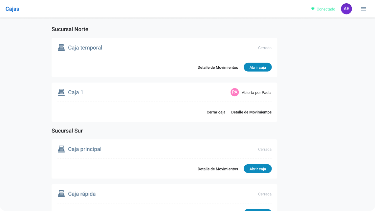Open the hamburger menu icon

[363, 9]
